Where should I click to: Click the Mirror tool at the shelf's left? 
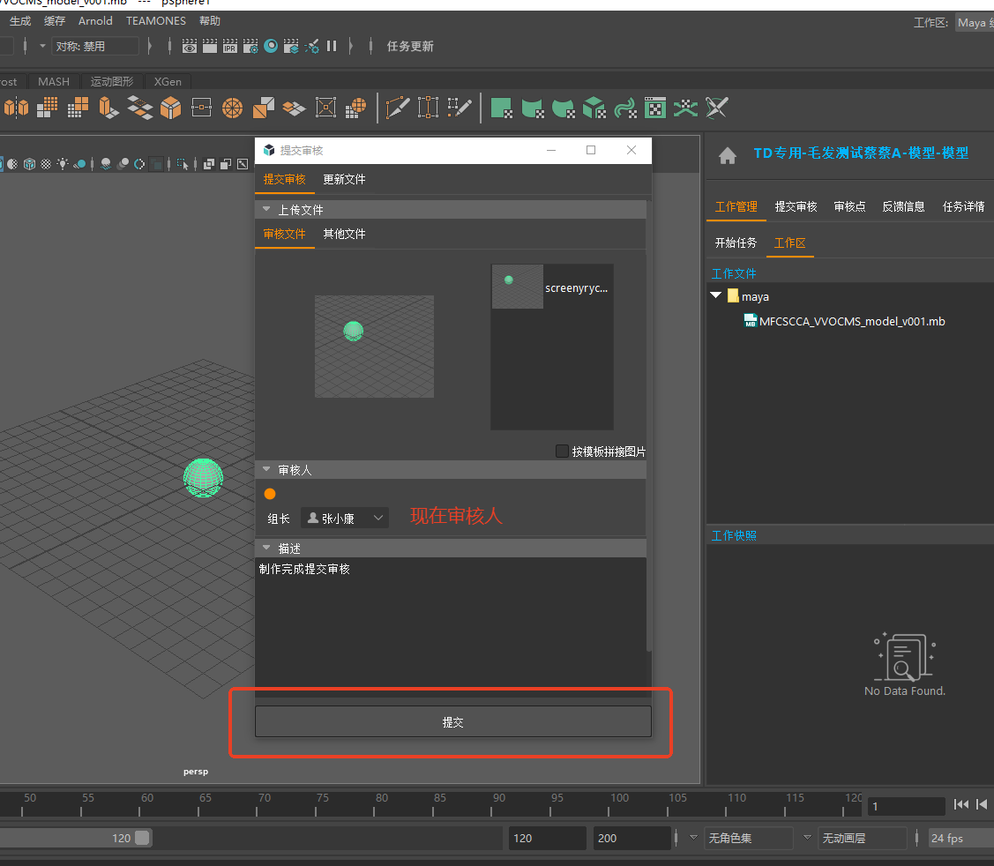[16, 108]
